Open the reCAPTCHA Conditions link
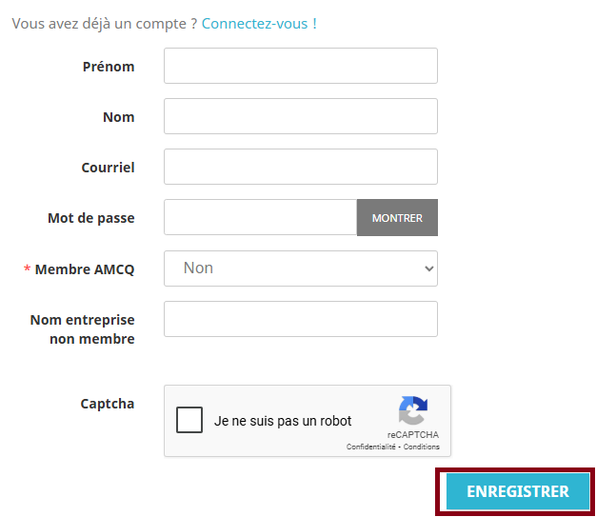 tap(422, 447)
